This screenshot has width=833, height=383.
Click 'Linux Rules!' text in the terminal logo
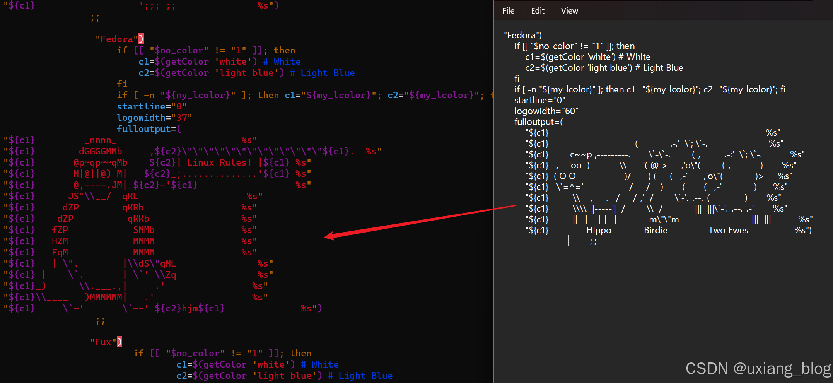219,162
